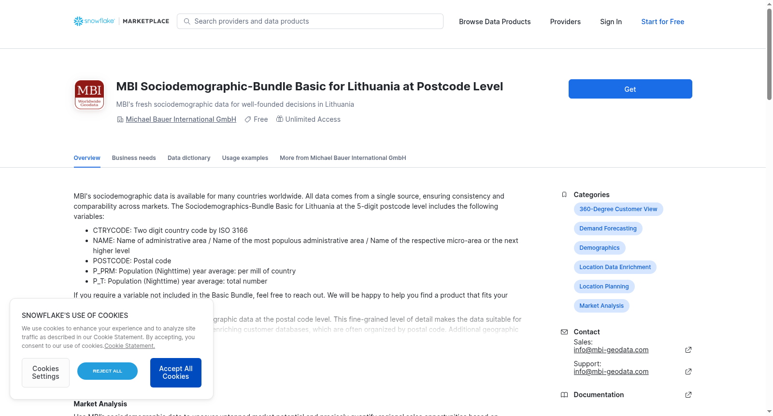The width and height of the screenshot is (773, 416).
Task: Click the provider building icon
Action: [120, 119]
